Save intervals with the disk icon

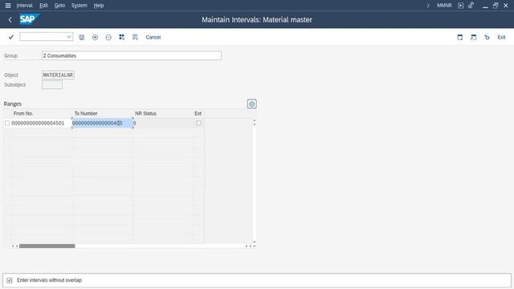point(82,38)
